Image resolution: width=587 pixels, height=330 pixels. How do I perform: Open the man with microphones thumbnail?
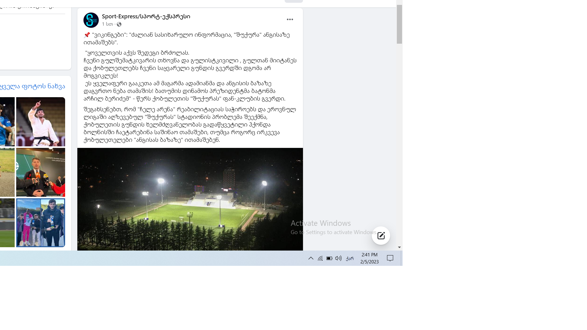tap(41, 172)
